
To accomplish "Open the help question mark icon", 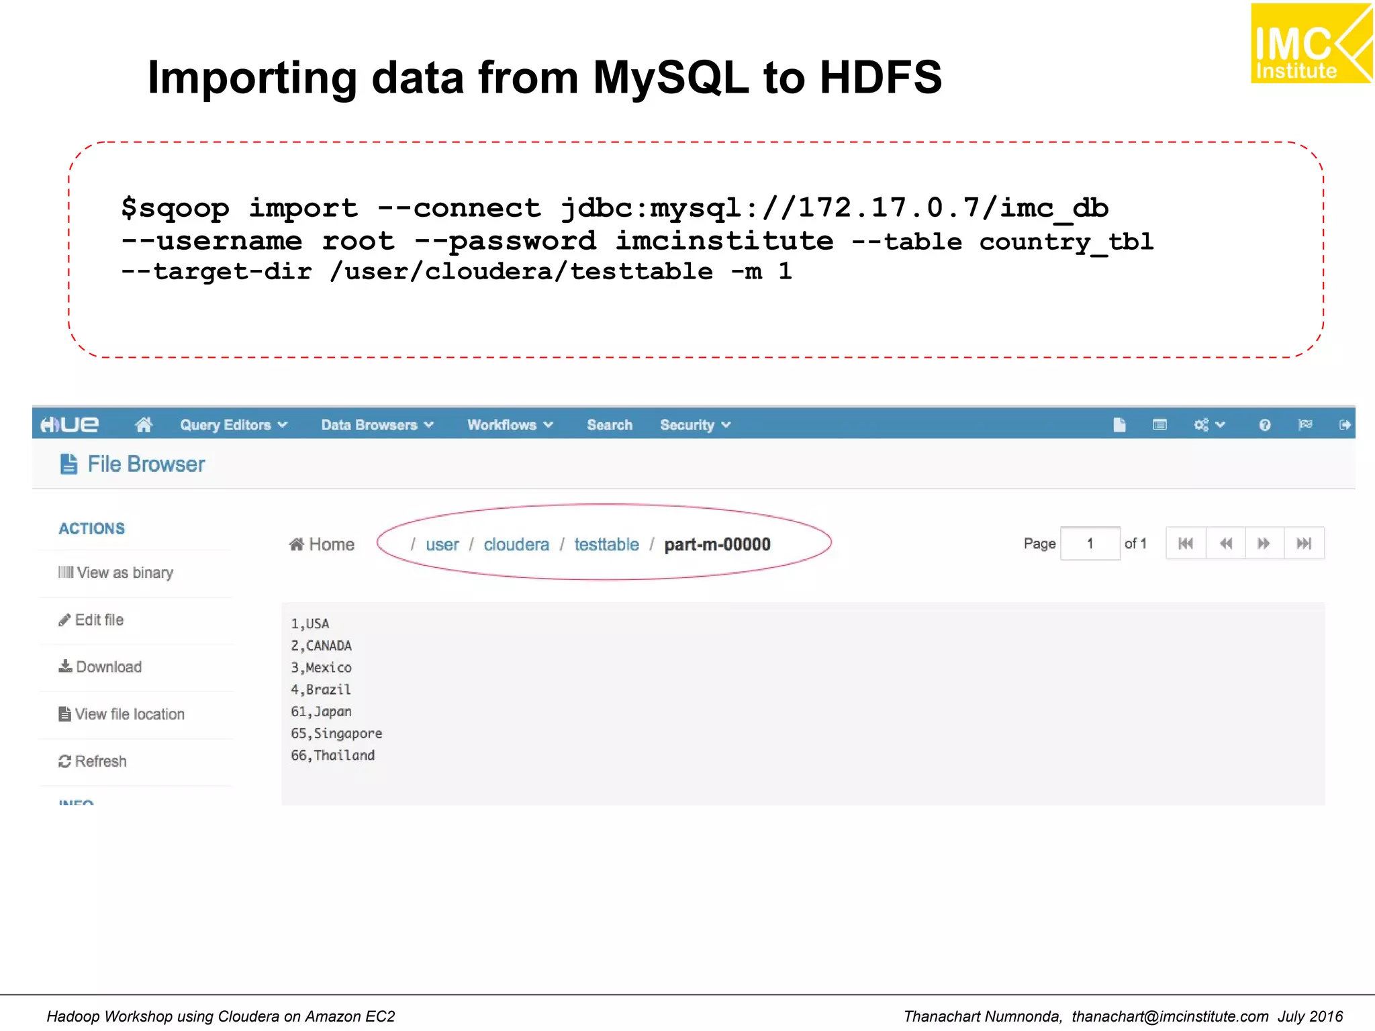I will coord(1265,425).
